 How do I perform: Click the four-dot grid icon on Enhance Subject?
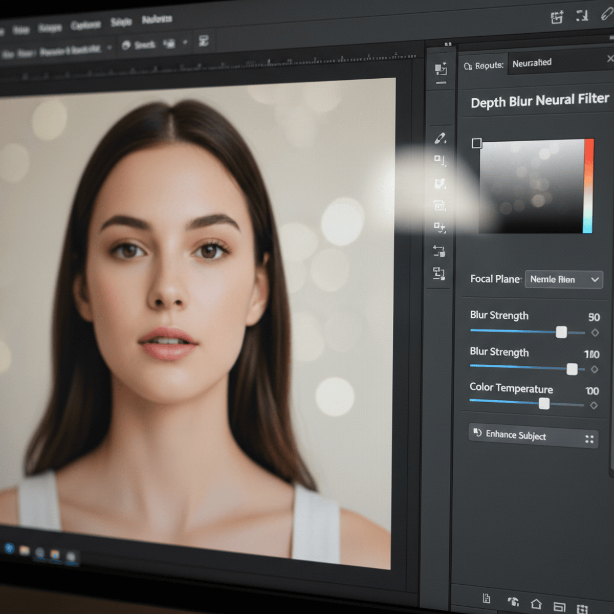(589, 439)
